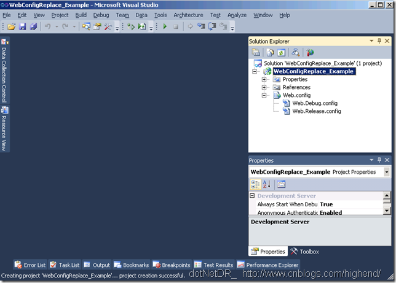Switch to the Toolbox tab
Viewport: 396px width, 283px height.
304,252
